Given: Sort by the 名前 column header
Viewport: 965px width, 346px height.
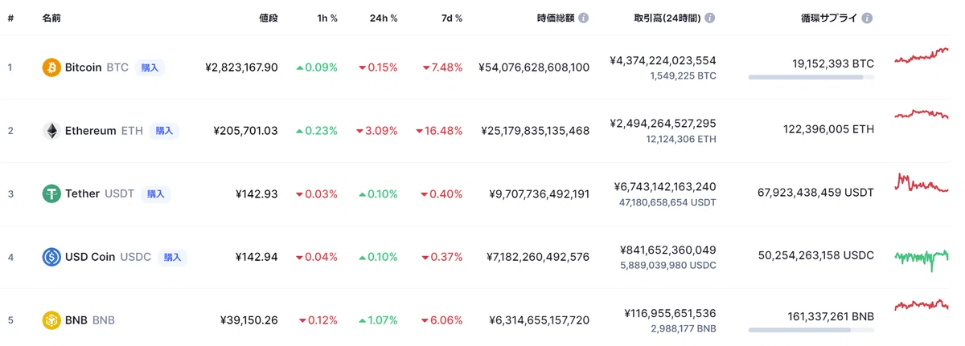Looking at the screenshot, I should pyautogui.click(x=52, y=18).
